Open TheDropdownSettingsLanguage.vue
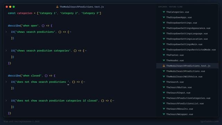The image size is (222, 125). pos(187,34)
